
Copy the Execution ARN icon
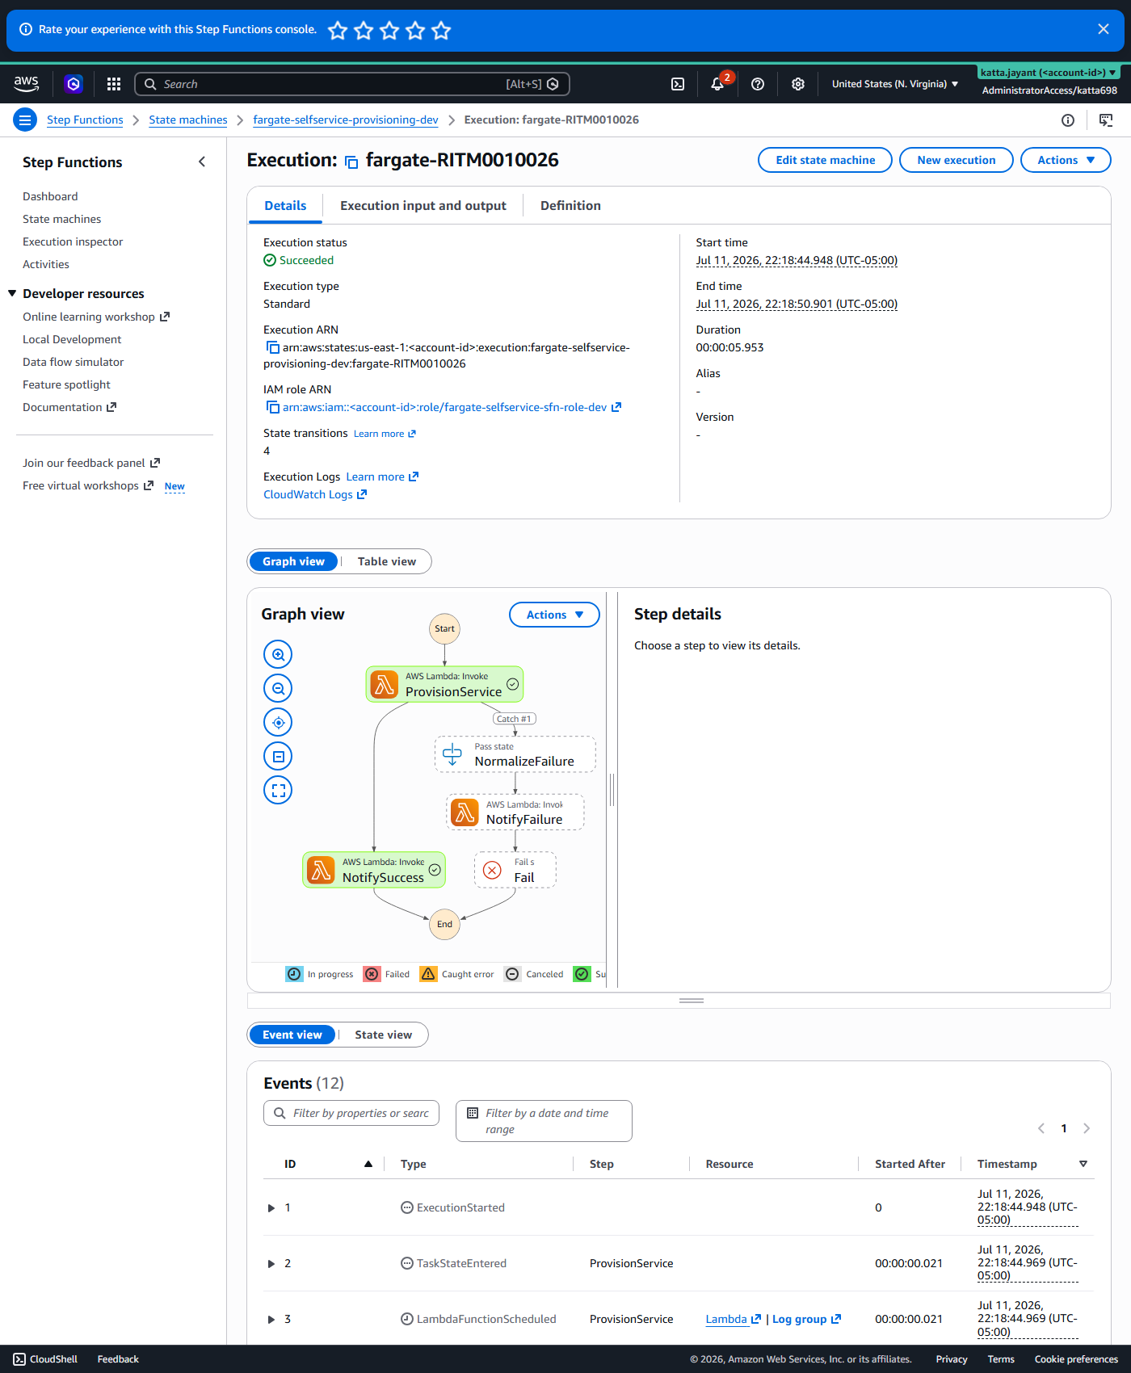(x=273, y=347)
